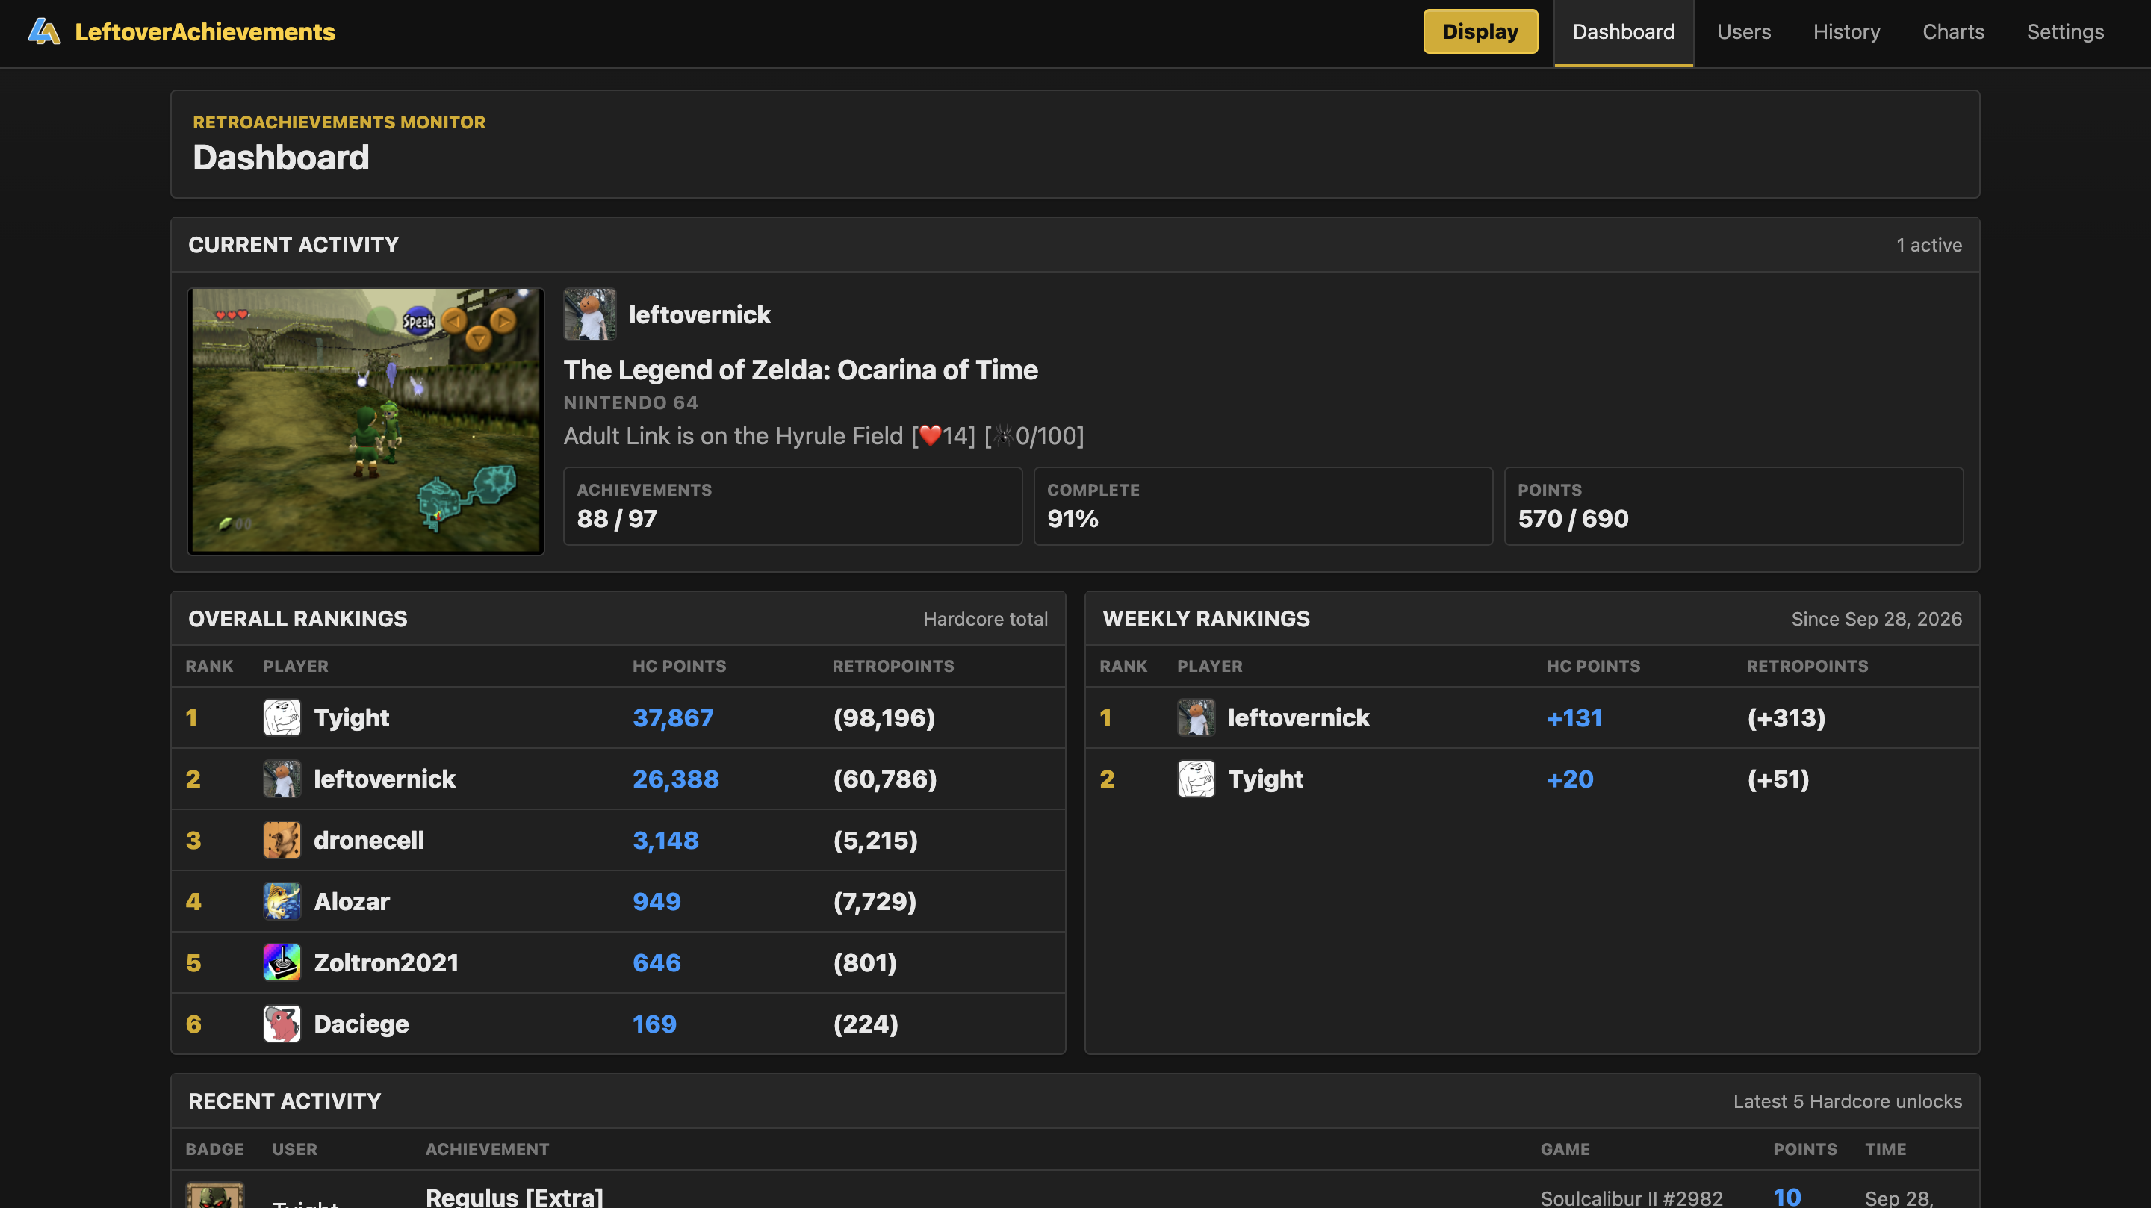Viewport: 2151px width, 1208px height.
Task: Click the Achievements 88 / 97 stat box
Action: point(792,506)
